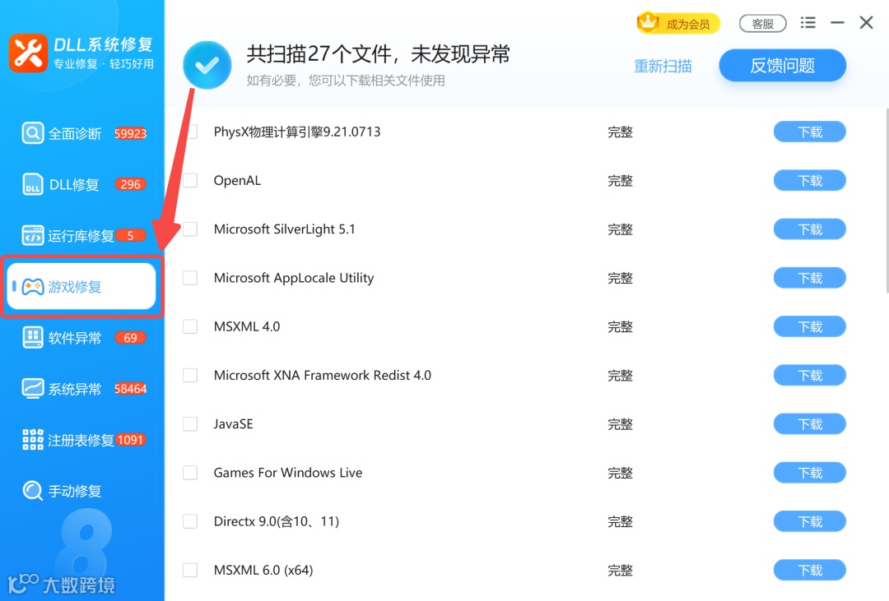Close the DLL repair window
This screenshot has height=601, width=889.
pyautogui.click(x=866, y=23)
